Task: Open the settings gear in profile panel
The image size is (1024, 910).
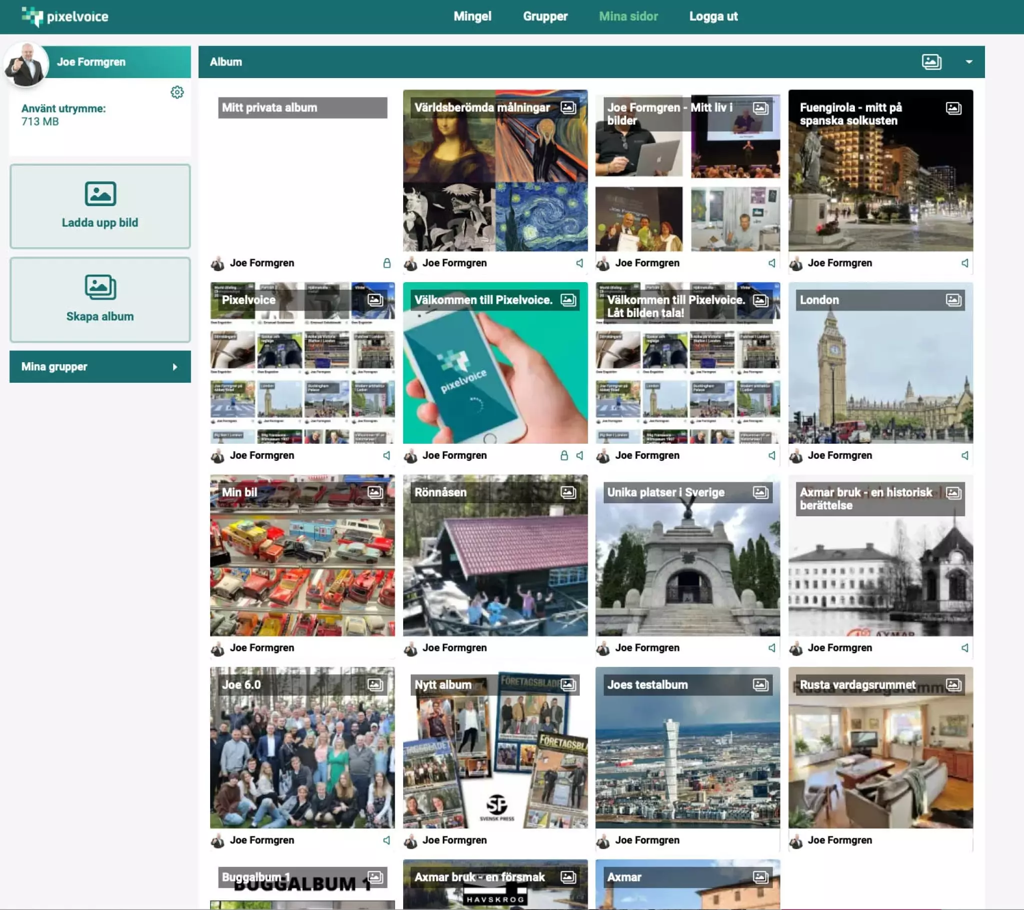Action: pos(177,92)
